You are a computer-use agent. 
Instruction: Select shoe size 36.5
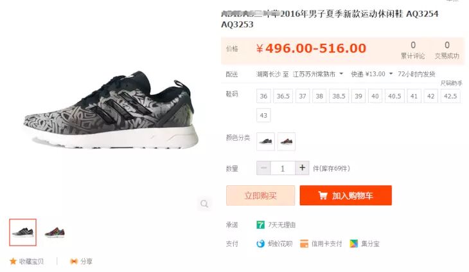283,96
